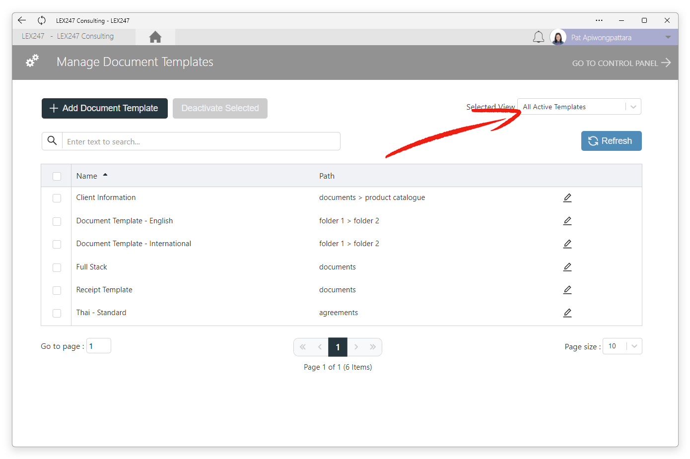
Task: Open the notifications bell
Action: (x=538, y=37)
